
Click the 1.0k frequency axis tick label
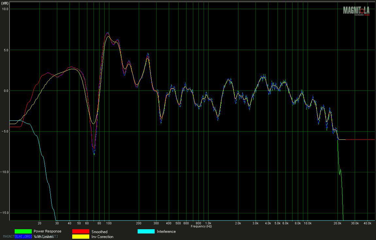point(208,223)
